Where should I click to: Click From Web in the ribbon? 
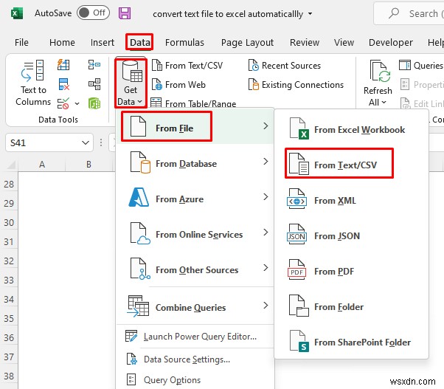[x=178, y=85]
